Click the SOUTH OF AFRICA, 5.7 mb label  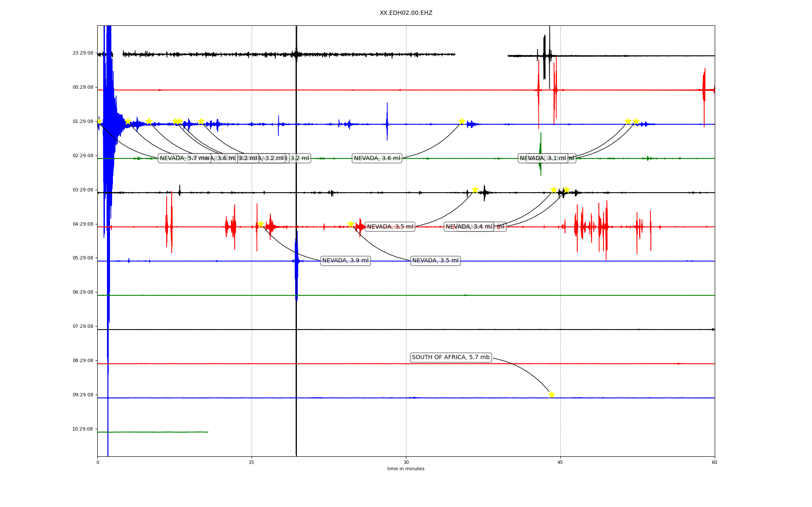(450, 357)
